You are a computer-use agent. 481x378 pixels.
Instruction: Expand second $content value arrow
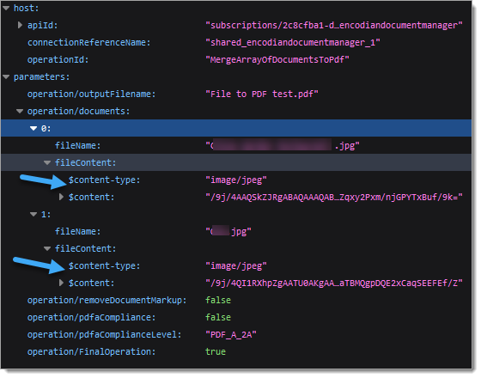[x=61, y=283]
